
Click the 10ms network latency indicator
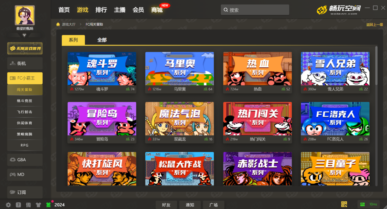368,204
